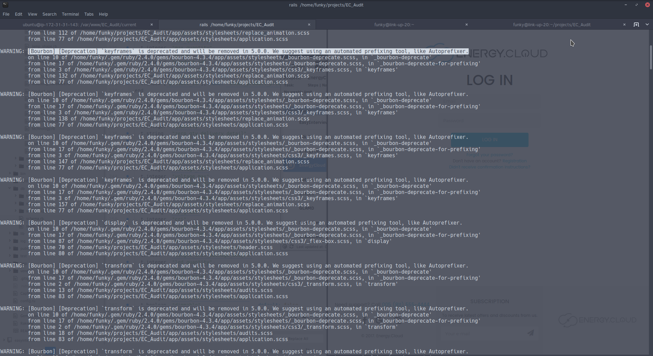
Task: Open the File menu
Action: coord(6,14)
